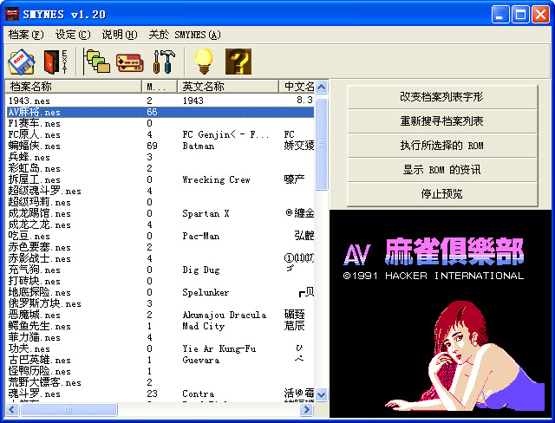Click the file list scroll up arrow

click(322, 87)
